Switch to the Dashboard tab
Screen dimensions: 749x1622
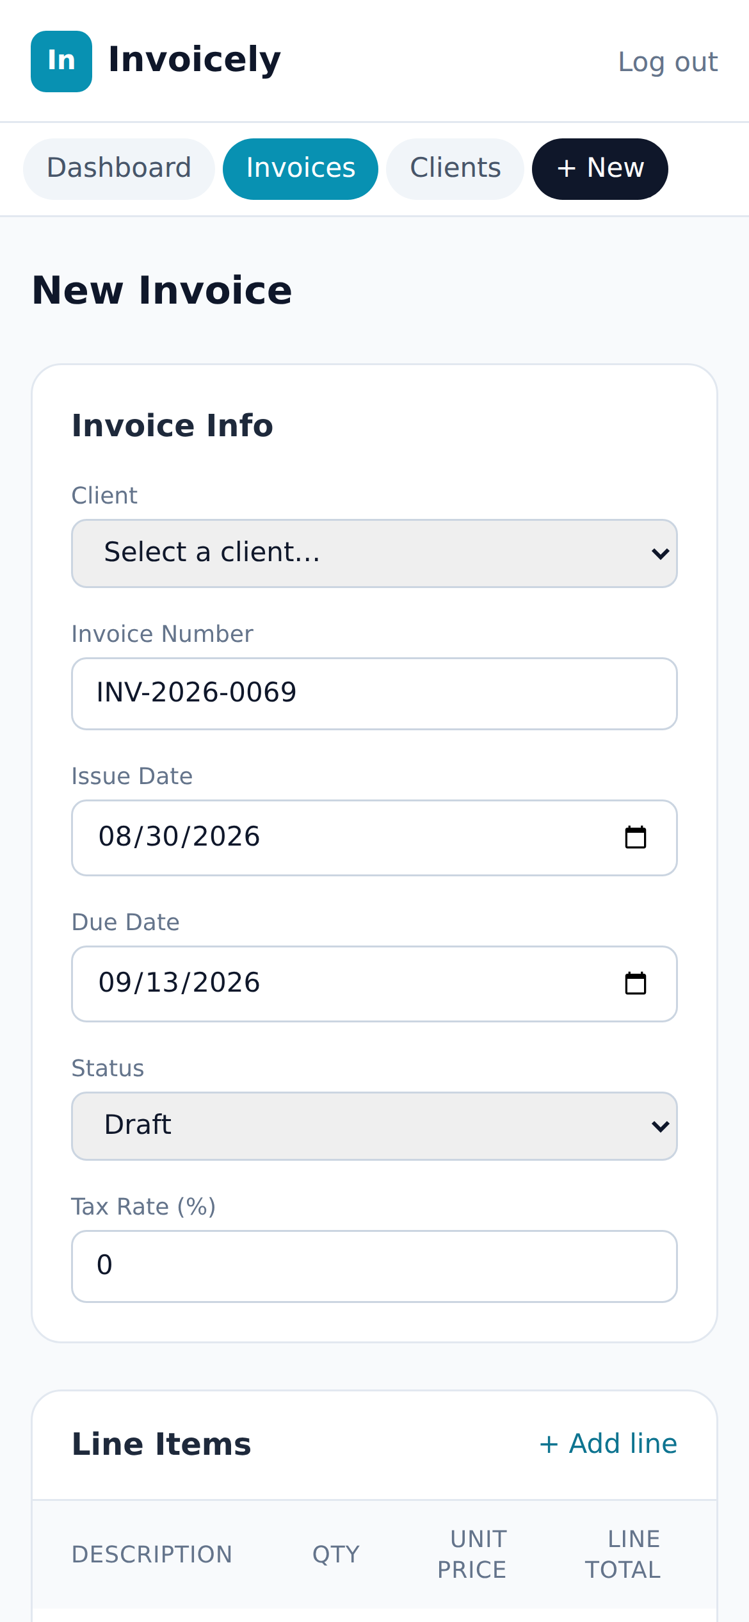[x=119, y=169]
